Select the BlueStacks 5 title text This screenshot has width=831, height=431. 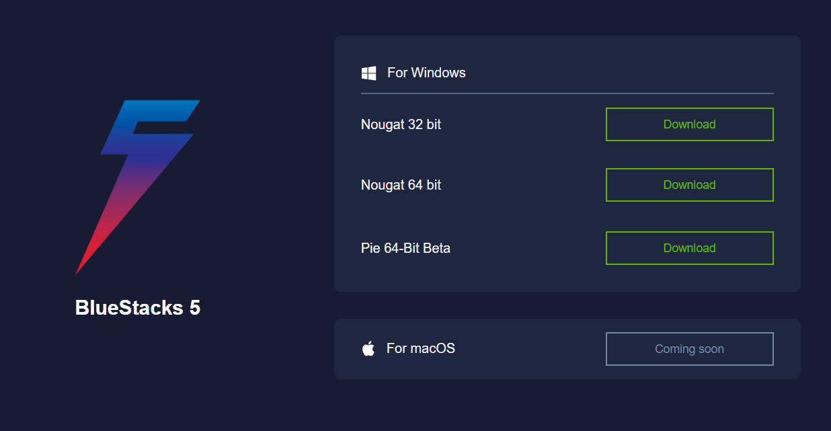tap(138, 308)
